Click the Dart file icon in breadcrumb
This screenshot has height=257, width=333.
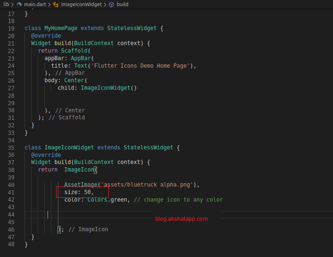tap(19, 4)
